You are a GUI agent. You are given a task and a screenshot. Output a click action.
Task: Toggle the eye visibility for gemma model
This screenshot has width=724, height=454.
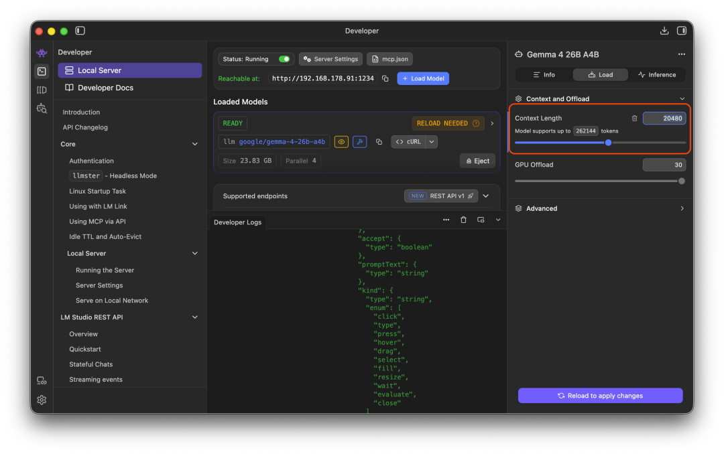341,142
